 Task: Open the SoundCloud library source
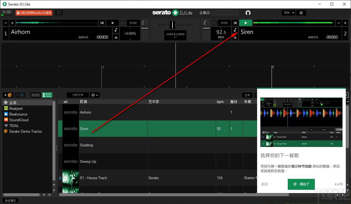[19, 120]
